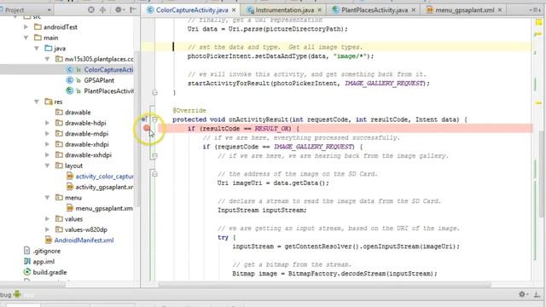The height and width of the screenshot is (307, 546).
Task: Fold the requestCode if block comment
Action: (154, 156)
